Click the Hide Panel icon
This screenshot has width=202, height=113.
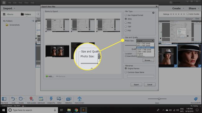pyautogui.click(x=4, y=99)
